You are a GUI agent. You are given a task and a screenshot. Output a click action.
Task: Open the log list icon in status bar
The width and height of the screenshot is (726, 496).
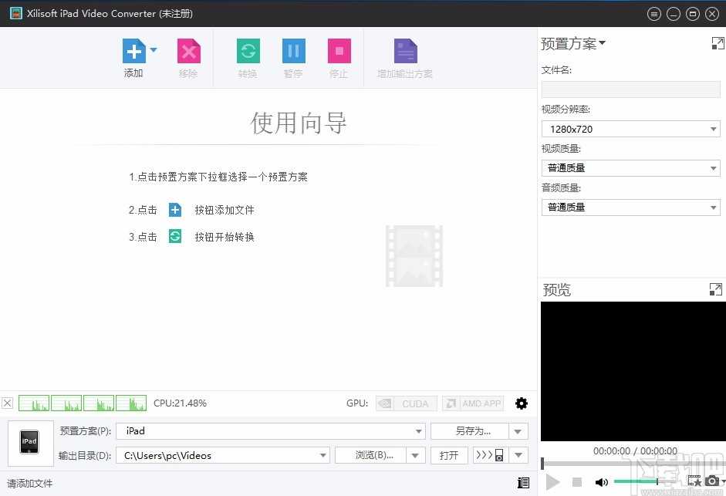tap(524, 483)
